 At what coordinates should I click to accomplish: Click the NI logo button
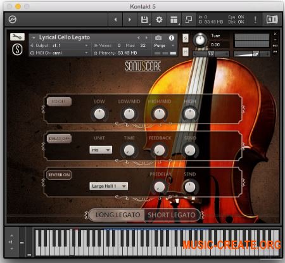(x=272, y=20)
